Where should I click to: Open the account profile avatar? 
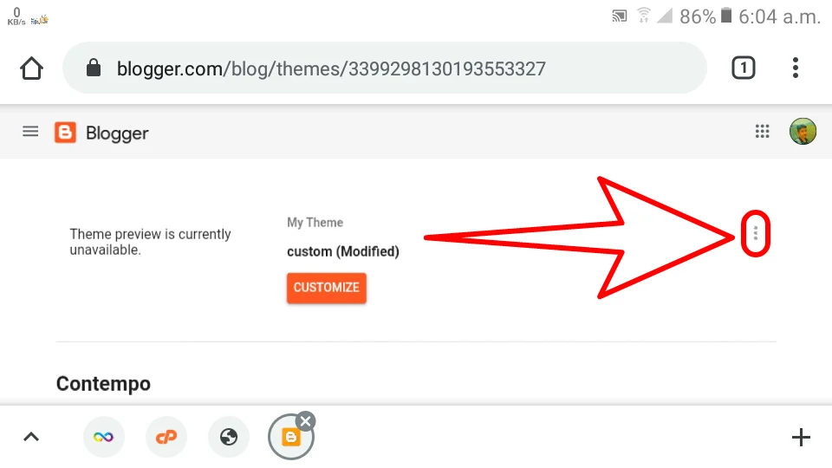pyautogui.click(x=803, y=132)
